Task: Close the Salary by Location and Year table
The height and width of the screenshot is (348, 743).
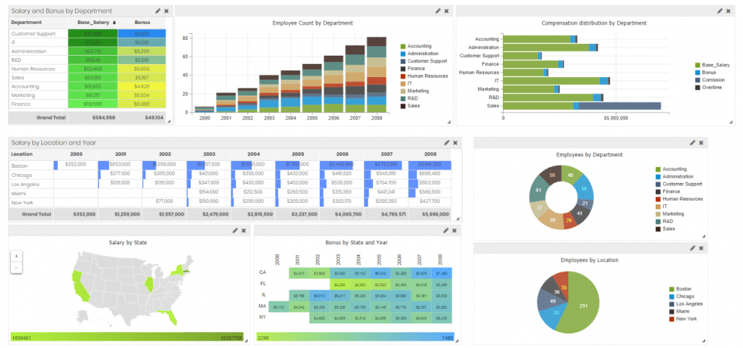Action: [x=455, y=142]
